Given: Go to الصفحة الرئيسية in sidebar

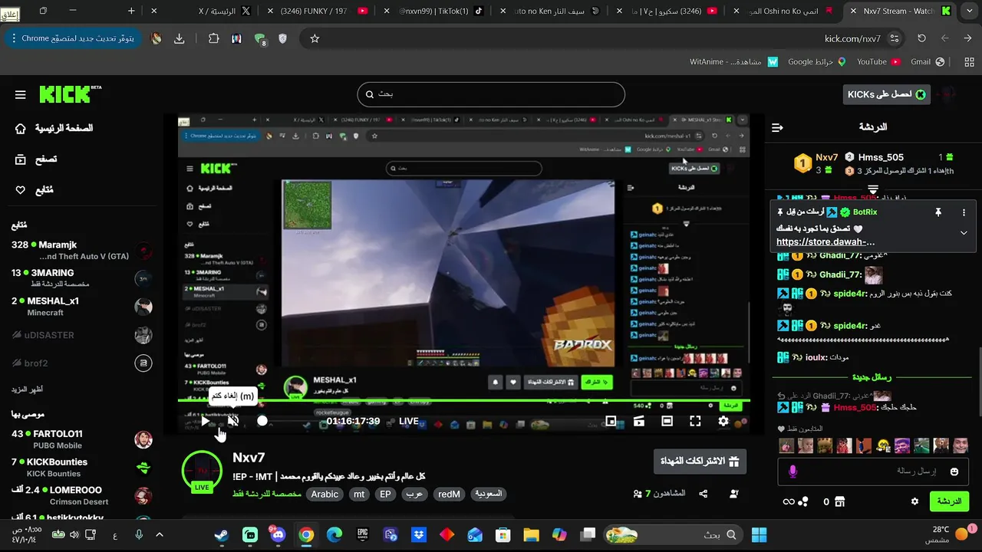Looking at the screenshot, I should (x=54, y=128).
